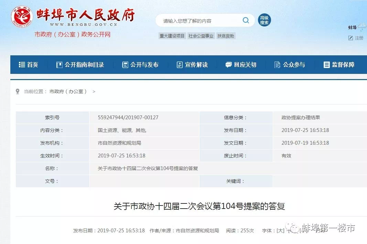Click table name 关于市政协十四届二次会议第104号提案的答复
The height and width of the screenshot is (244, 367).
pyautogui.click(x=148, y=168)
